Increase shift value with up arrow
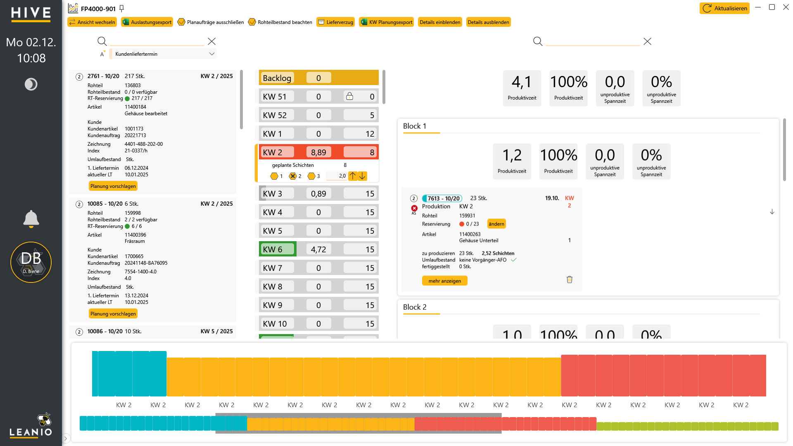 click(353, 176)
